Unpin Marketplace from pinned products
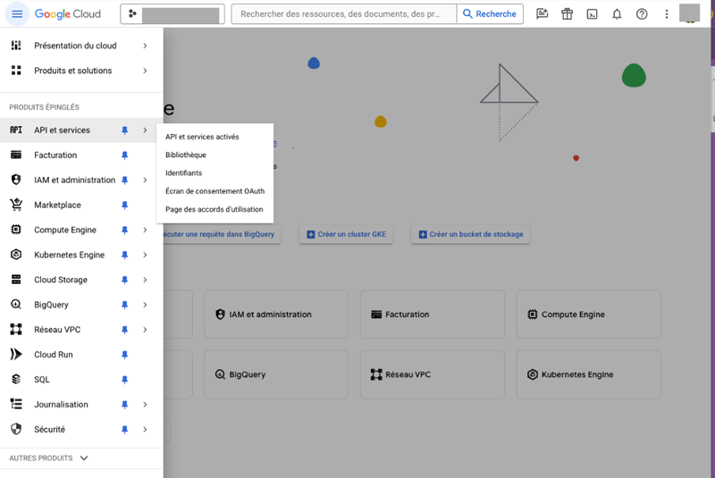The width and height of the screenshot is (715, 478). 124,205
